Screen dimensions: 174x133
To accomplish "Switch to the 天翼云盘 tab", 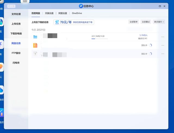I will tap(49, 13).
